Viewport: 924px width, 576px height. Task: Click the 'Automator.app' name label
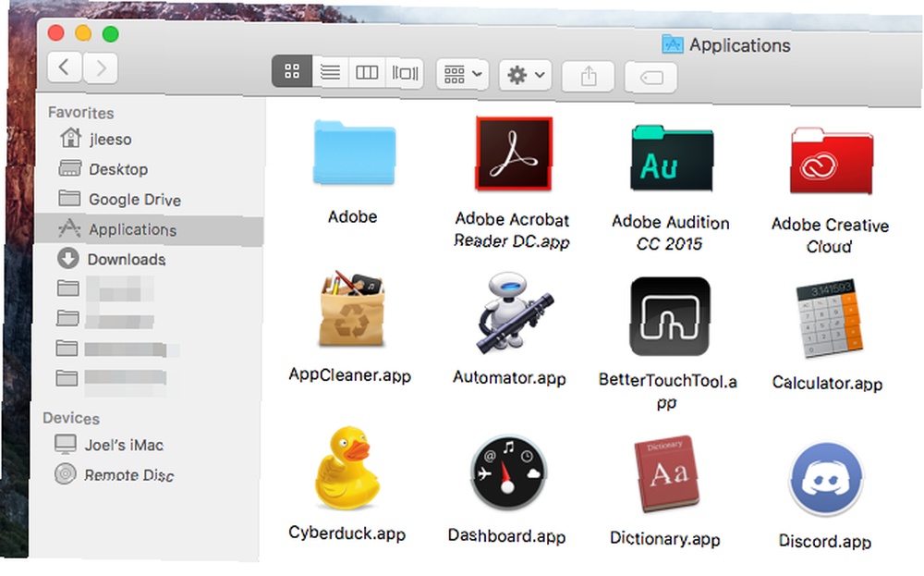(509, 377)
